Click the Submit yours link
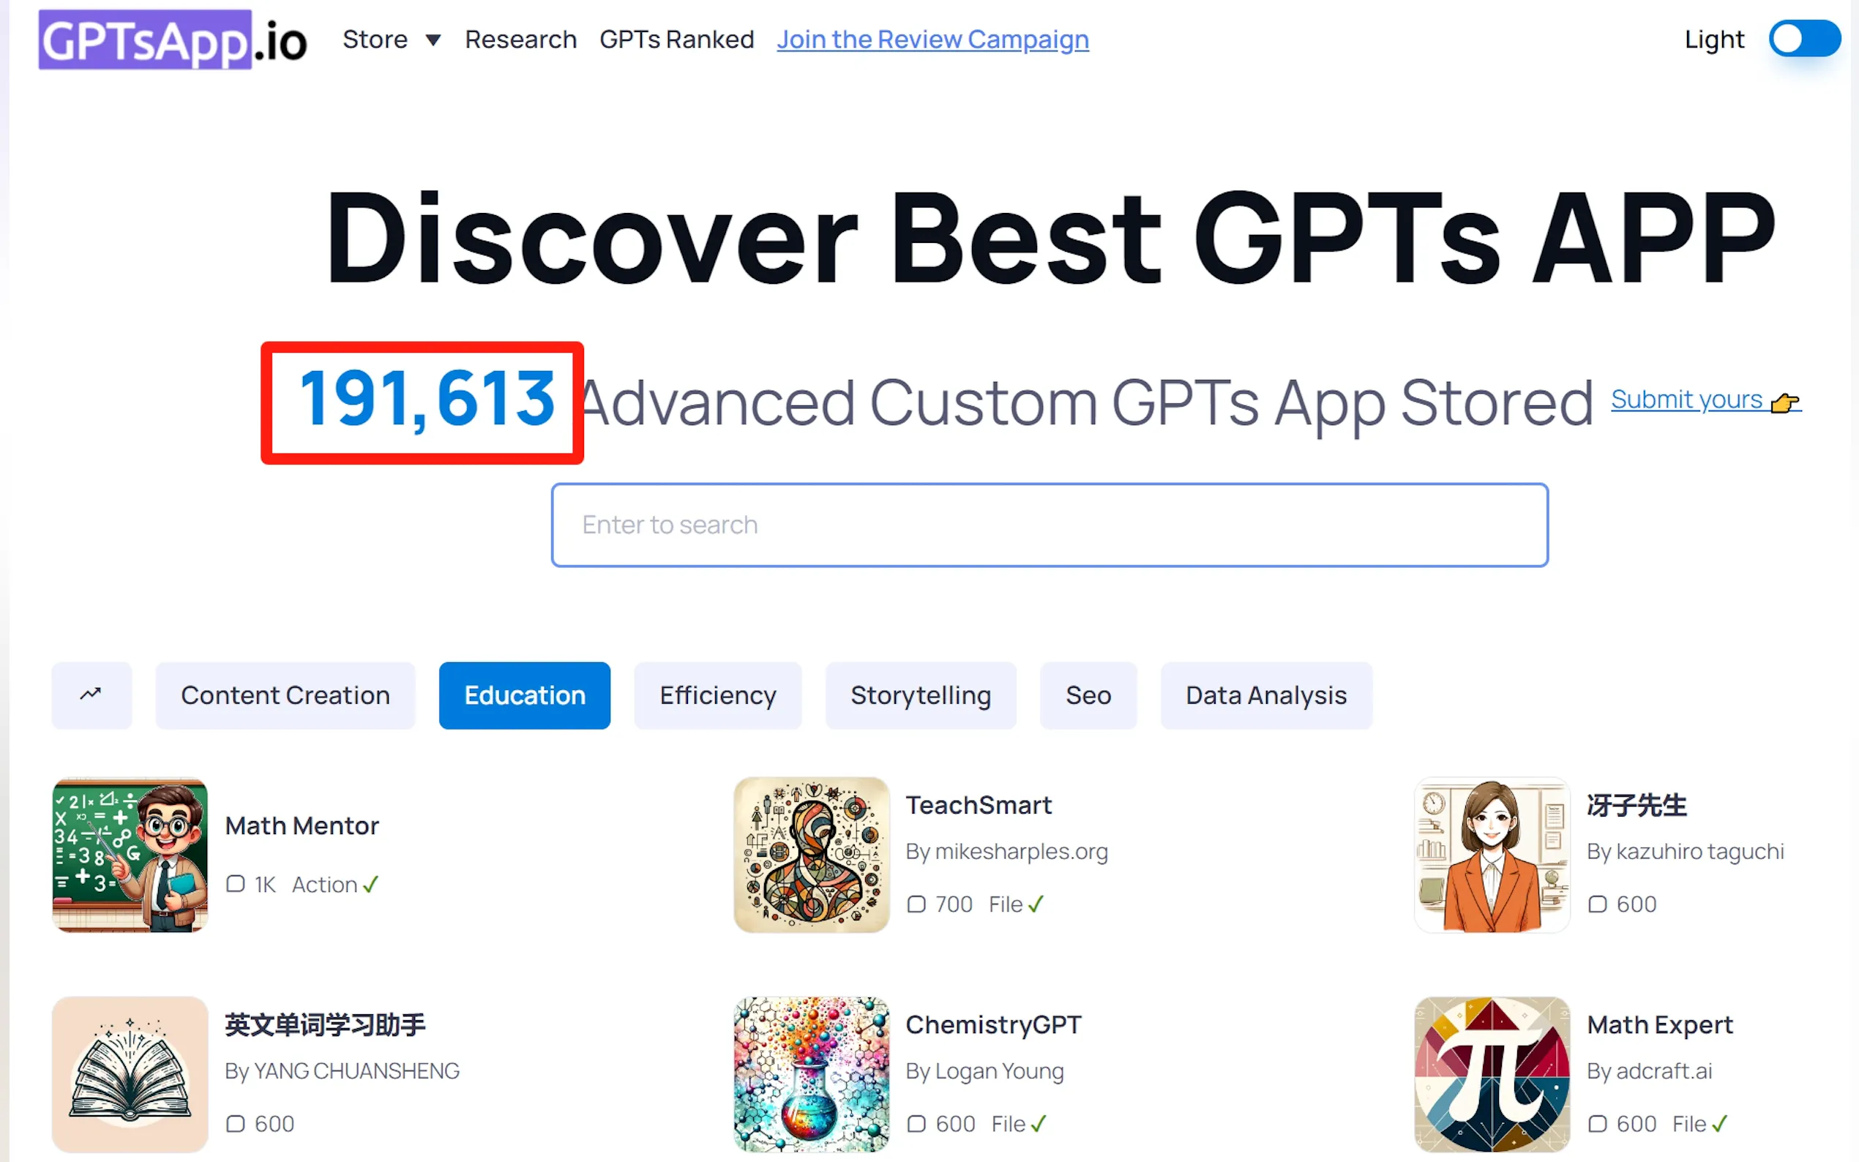This screenshot has height=1162, width=1859. [1687, 400]
